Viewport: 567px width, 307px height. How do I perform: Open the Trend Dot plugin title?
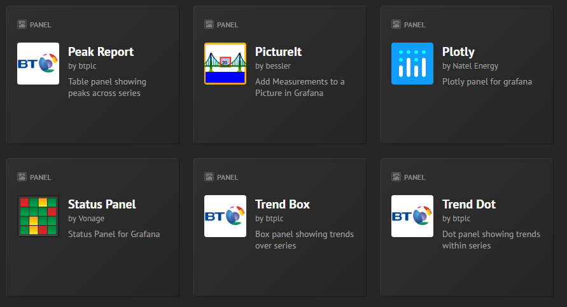pyautogui.click(x=469, y=205)
